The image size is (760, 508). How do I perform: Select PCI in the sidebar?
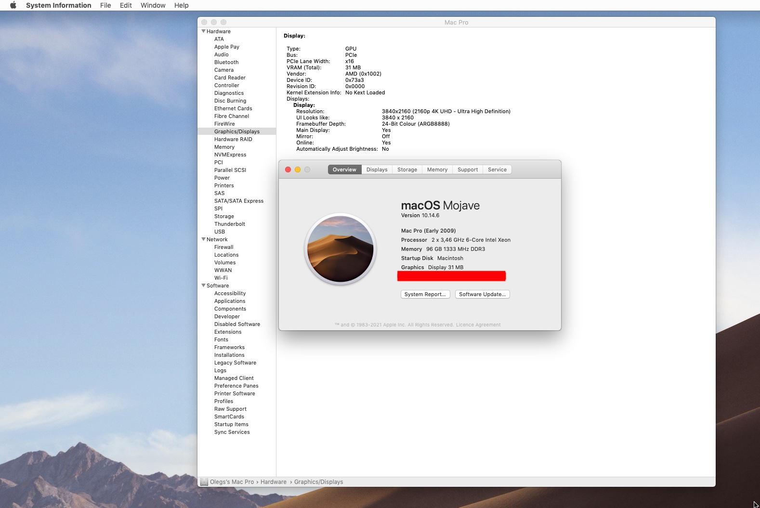click(219, 162)
